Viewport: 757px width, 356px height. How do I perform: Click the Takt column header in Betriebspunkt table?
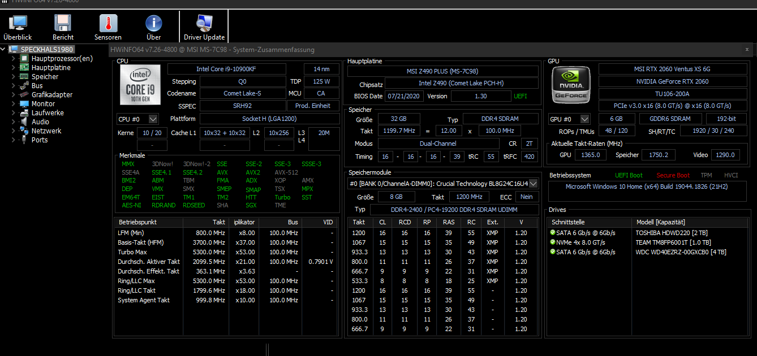(x=205, y=222)
